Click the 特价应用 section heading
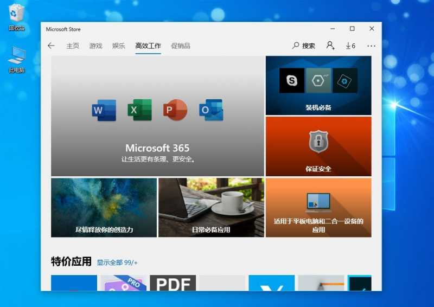 click(71, 261)
